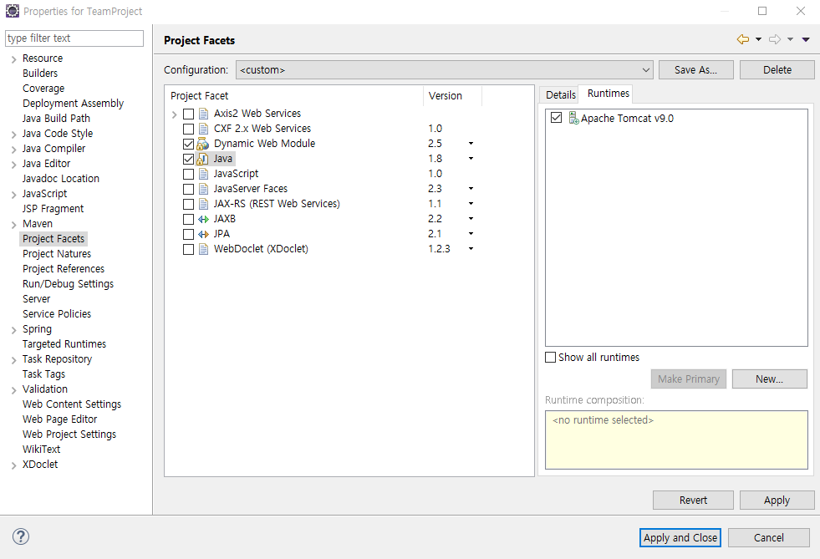820x559 pixels.
Task: Check the JAXB facet checkbox
Action: click(x=188, y=219)
